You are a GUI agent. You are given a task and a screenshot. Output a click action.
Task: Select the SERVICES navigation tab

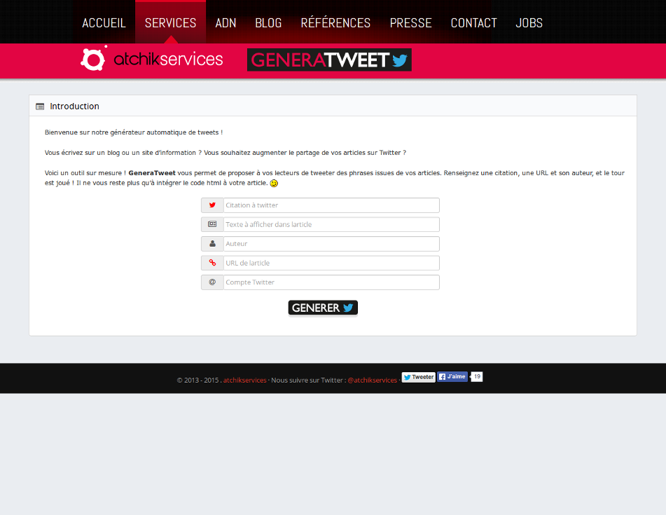tap(170, 23)
